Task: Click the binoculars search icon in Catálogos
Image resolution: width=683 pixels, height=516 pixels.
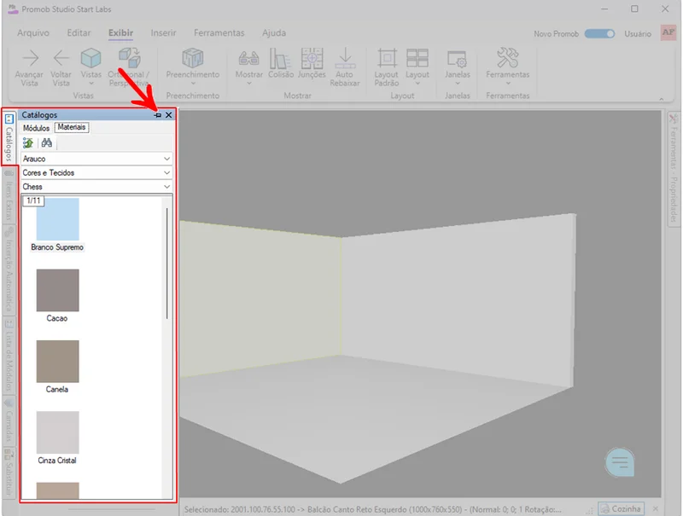Action: [x=47, y=143]
